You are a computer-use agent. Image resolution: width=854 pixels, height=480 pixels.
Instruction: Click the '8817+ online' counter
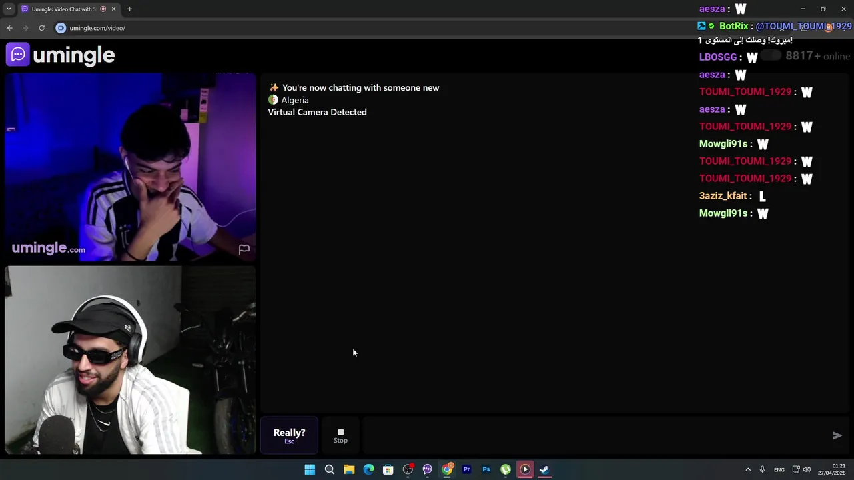(817, 56)
